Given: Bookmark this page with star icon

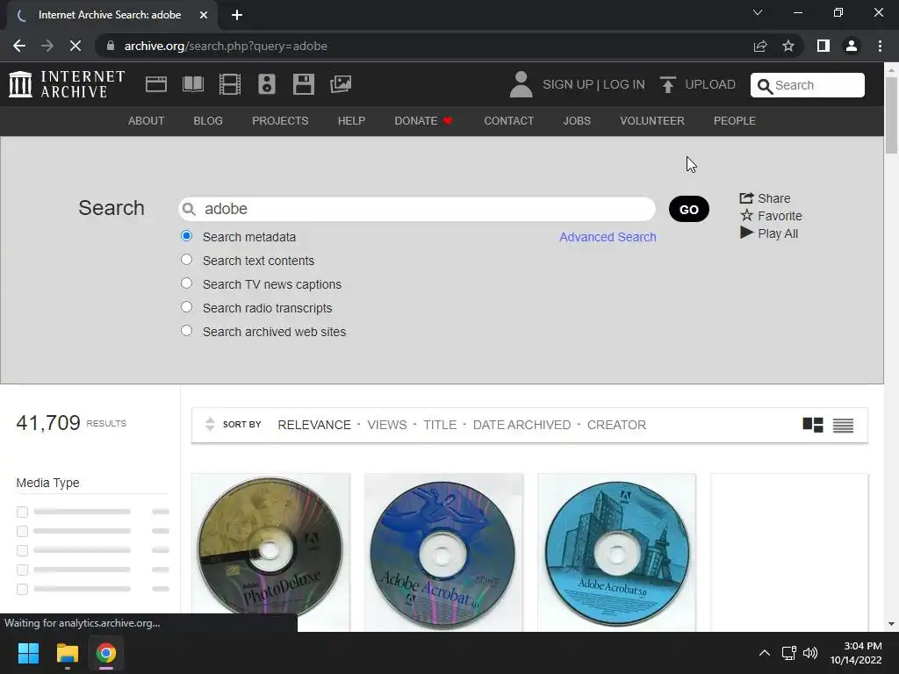Looking at the screenshot, I should [x=788, y=46].
